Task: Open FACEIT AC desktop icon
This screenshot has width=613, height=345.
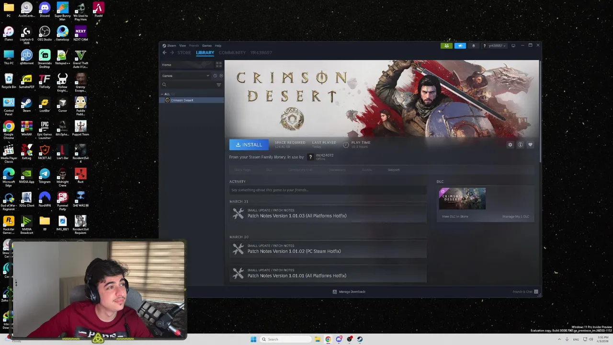Action: tap(45, 152)
